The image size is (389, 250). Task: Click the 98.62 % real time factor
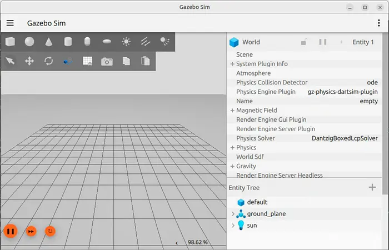tap(198, 242)
